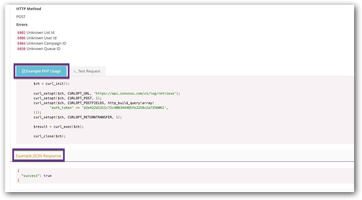This screenshot has height=200, width=362.
Task: Click the terminal prompt icon beside Test Request
Action: pyautogui.click(x=75, y=72)
